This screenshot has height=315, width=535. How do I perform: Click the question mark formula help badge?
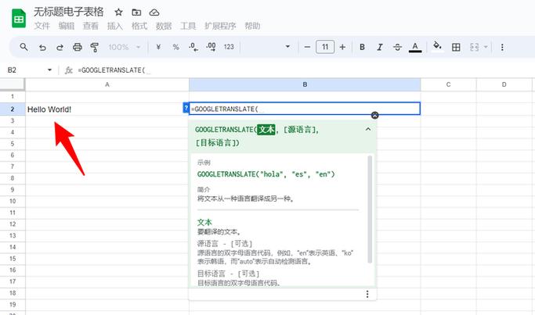[x=186, y=109]
